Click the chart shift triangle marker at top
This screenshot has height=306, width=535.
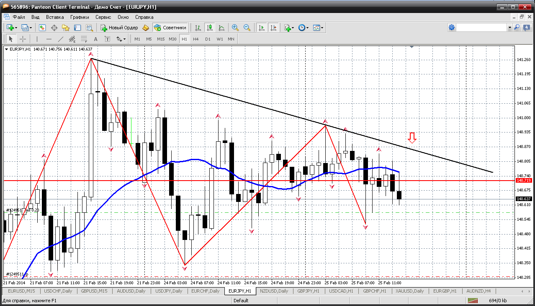tap(412, 47)
